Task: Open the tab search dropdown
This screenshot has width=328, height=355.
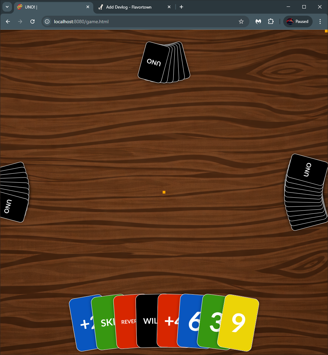Action: [x=7, y=7]
